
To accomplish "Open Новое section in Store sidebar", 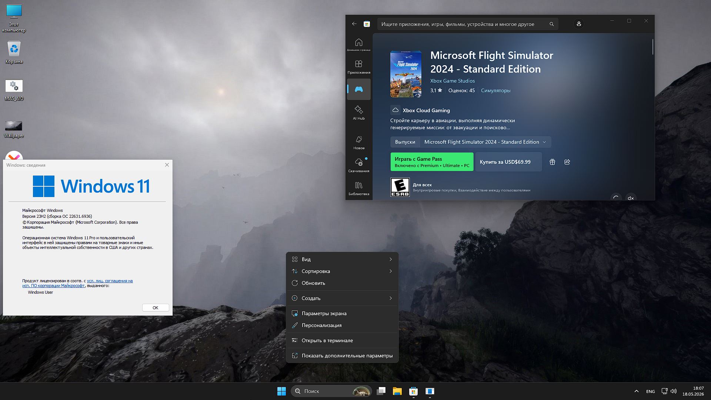I will 358,143.
